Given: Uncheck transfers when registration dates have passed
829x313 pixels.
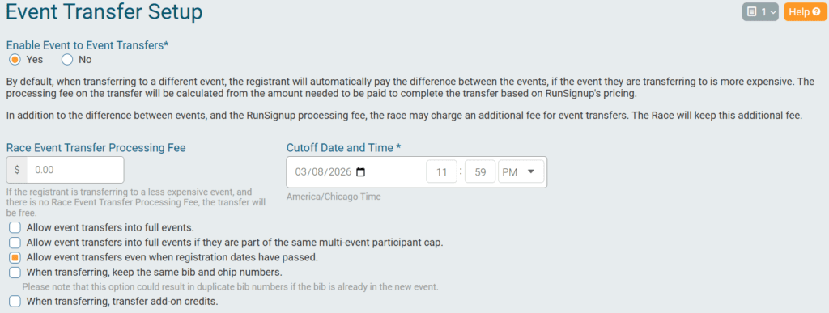Looking at the screenshot, I should pos(15,257).
